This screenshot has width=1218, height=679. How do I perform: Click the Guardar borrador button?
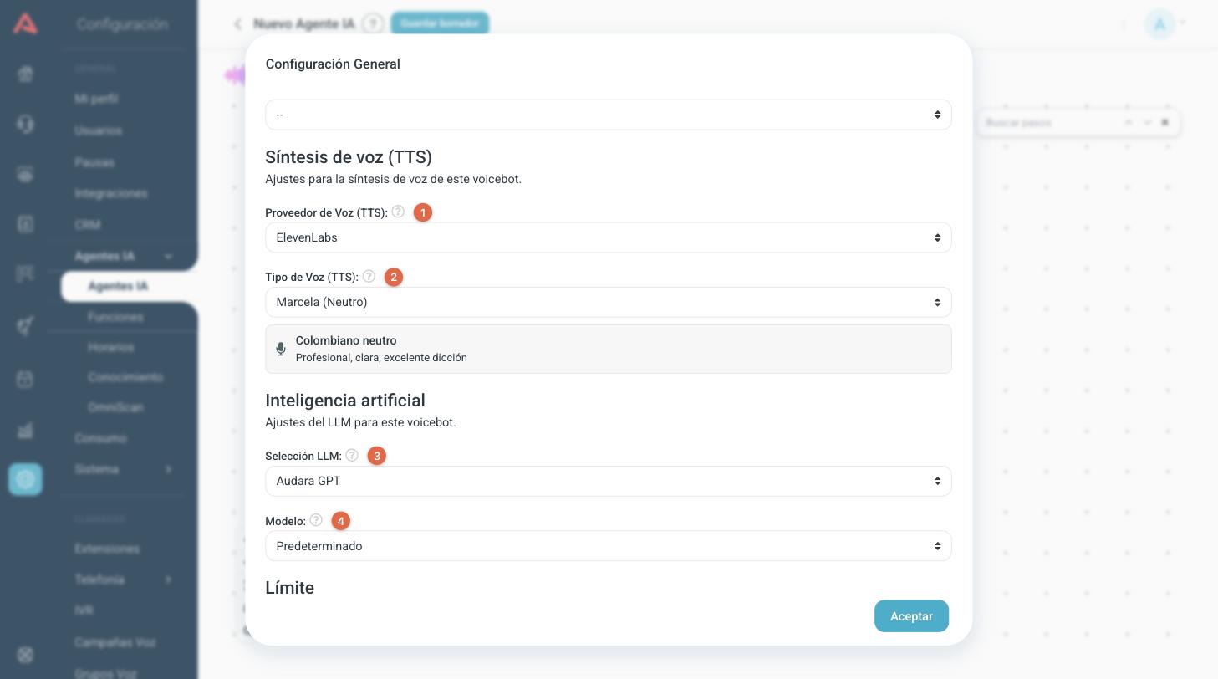click(440, 23)
